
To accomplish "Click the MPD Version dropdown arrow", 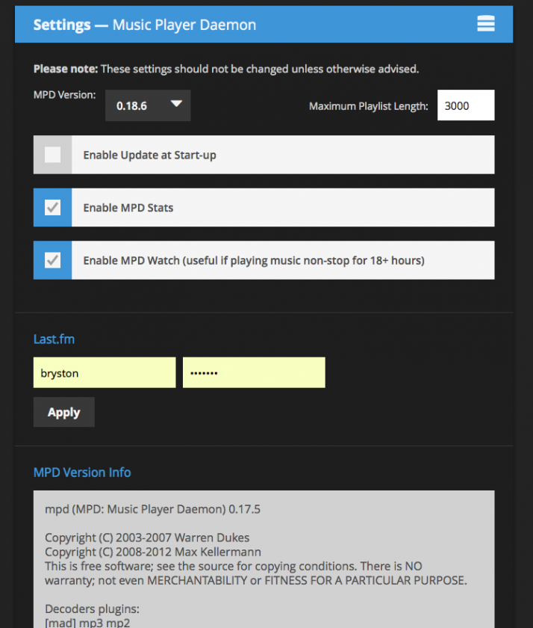I will coord(176,104).
